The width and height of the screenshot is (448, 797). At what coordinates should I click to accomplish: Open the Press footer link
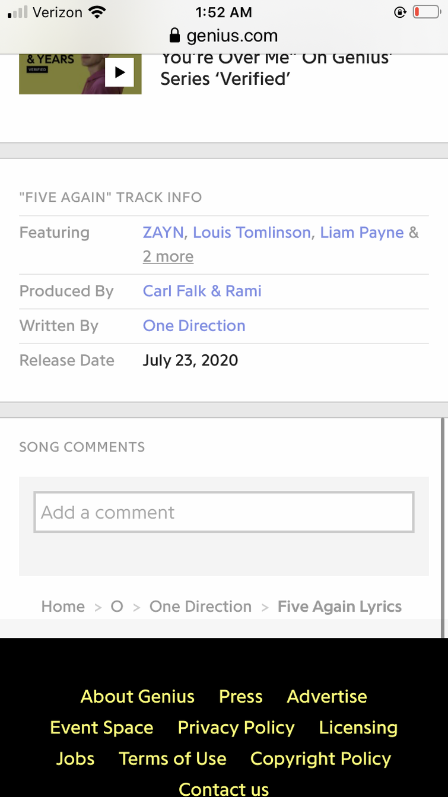(240, 697)
